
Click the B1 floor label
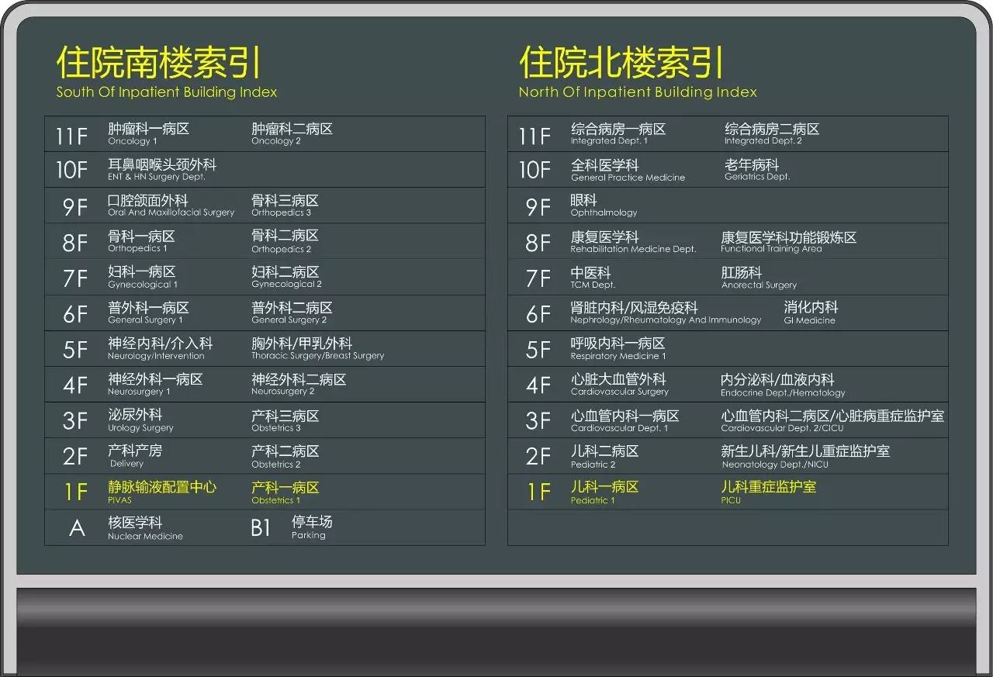coord(261,528)
